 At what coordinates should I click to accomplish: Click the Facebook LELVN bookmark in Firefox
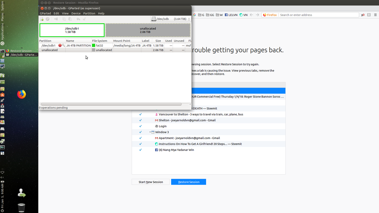[231, 15]
